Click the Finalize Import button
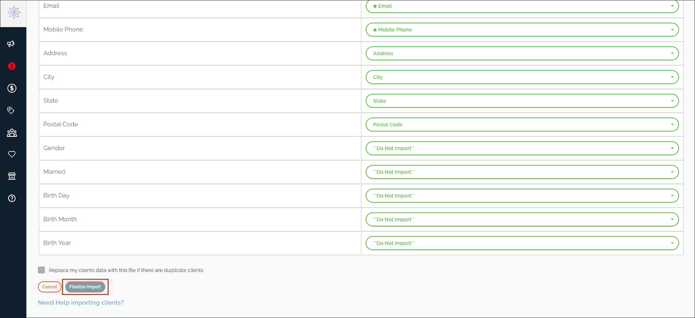The image size is (695, 318). [85, 286]
